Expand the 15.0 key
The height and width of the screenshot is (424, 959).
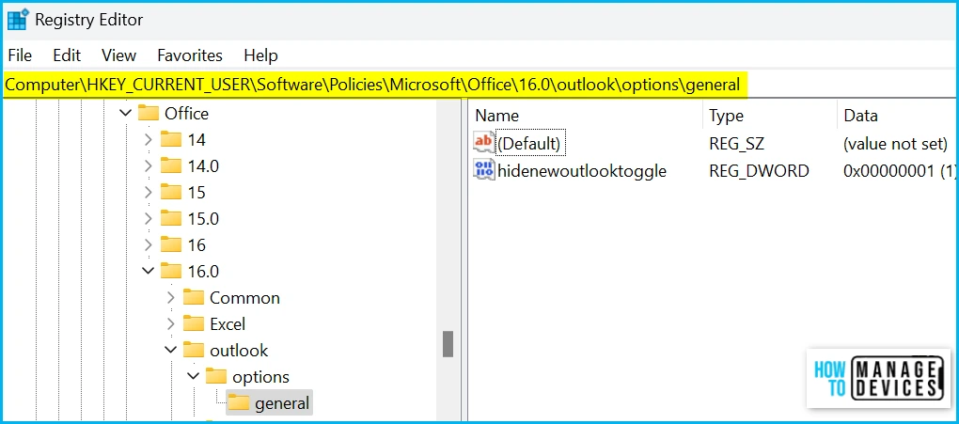148,219
